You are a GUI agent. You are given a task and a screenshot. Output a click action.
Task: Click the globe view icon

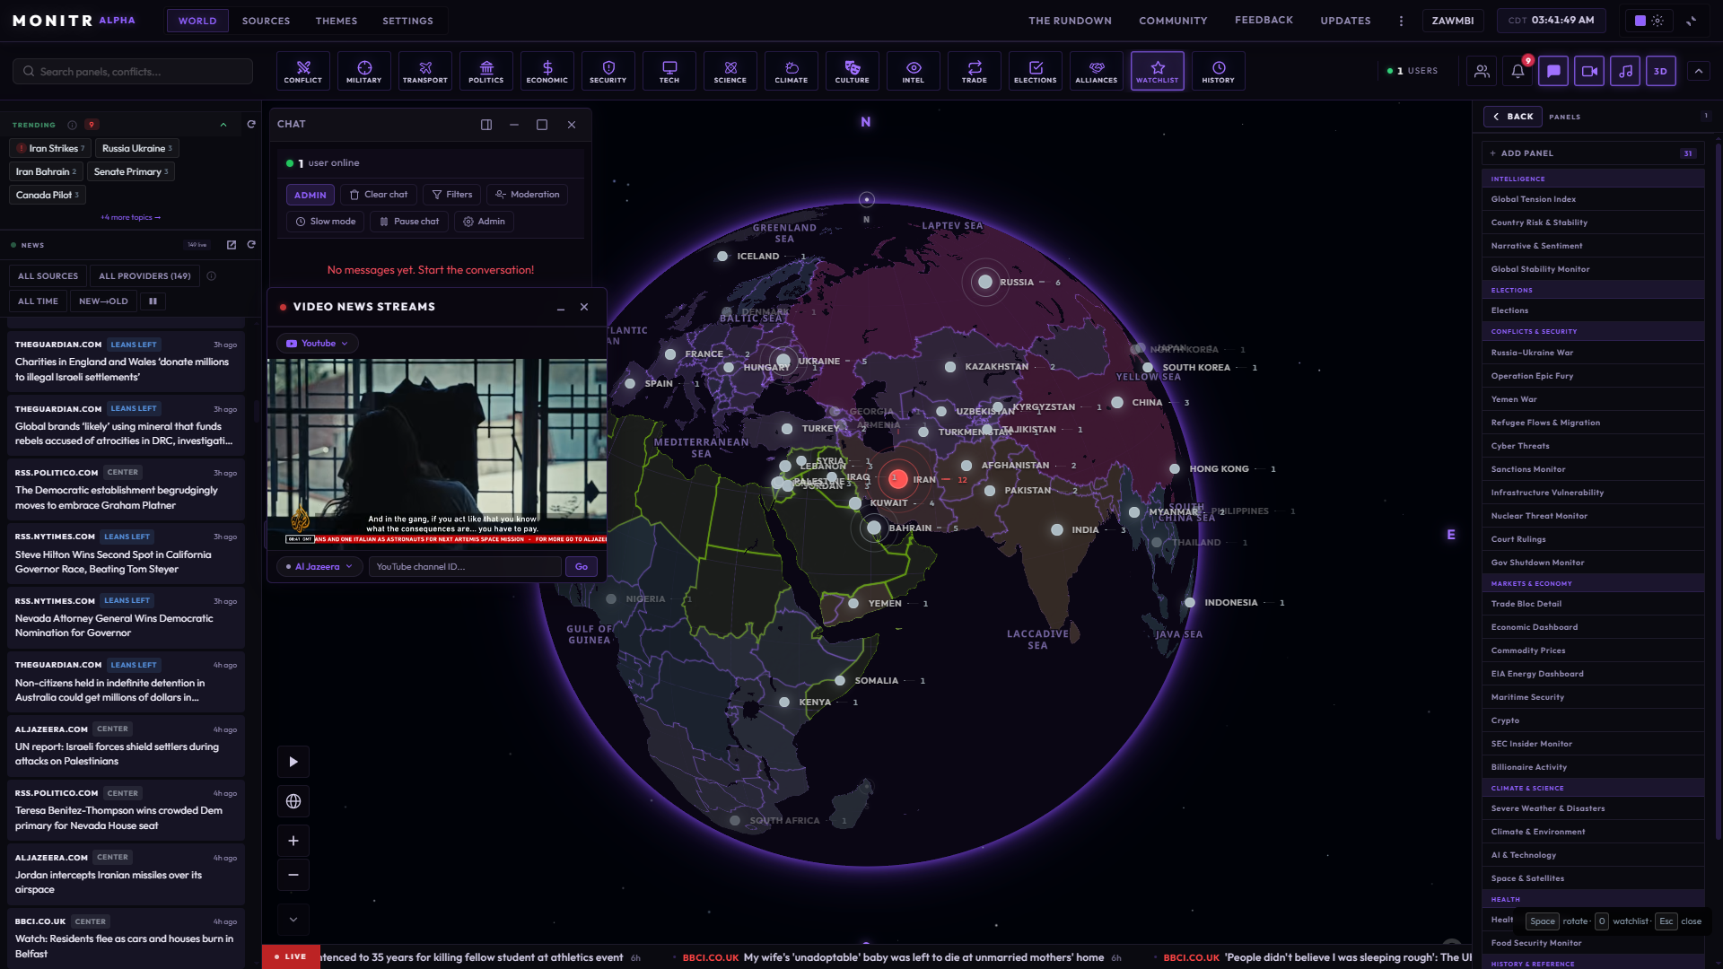(293, 801)
